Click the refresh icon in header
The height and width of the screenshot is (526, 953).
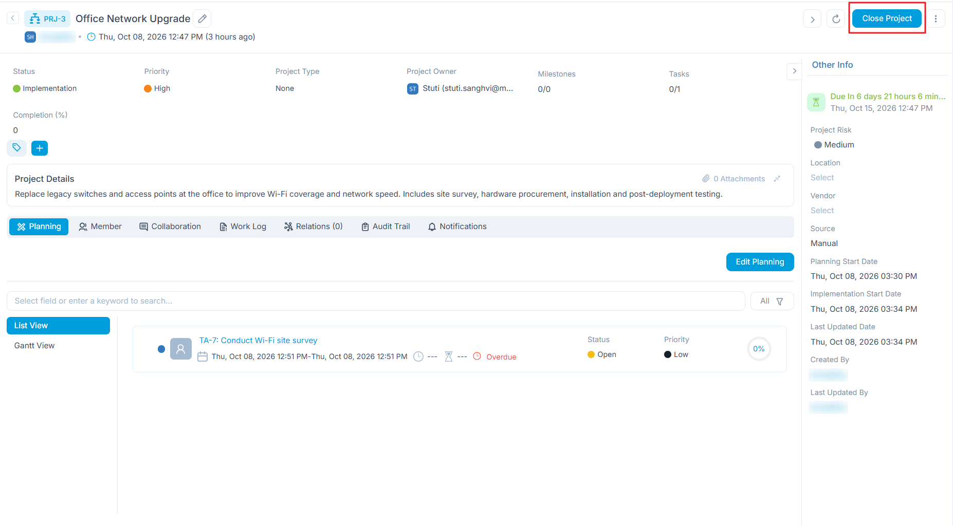[x=836, y=19]
